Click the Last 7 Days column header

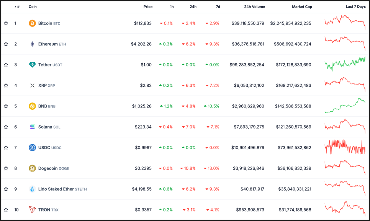pyautogui.click(x=355, y=7)
